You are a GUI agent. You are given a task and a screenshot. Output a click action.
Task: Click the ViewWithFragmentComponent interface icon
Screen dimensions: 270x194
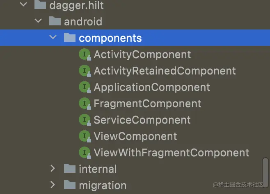[84, 152]
